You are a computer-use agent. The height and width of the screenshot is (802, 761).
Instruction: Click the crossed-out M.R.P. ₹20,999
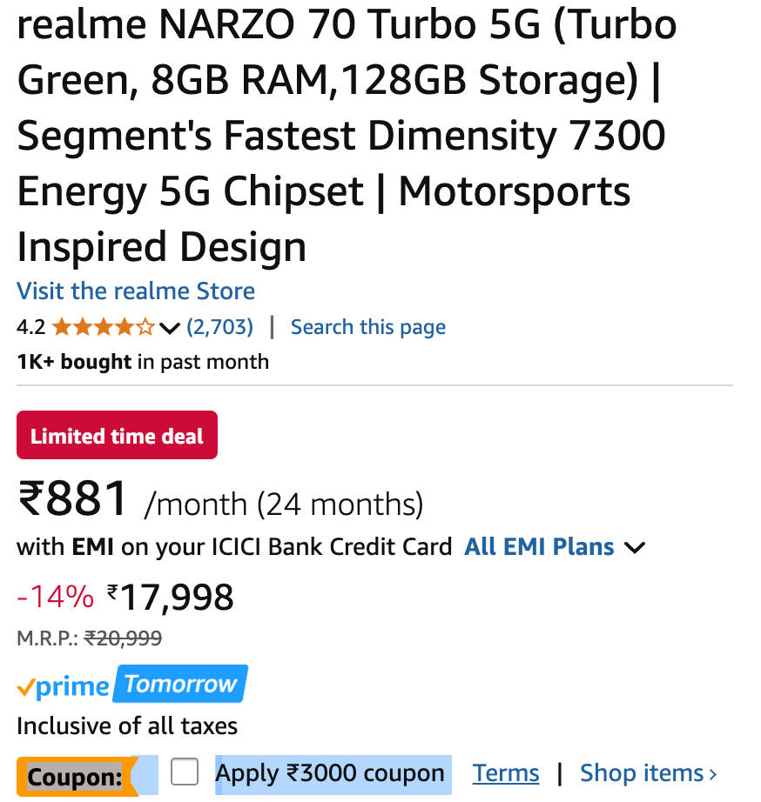tap(124, 638)
